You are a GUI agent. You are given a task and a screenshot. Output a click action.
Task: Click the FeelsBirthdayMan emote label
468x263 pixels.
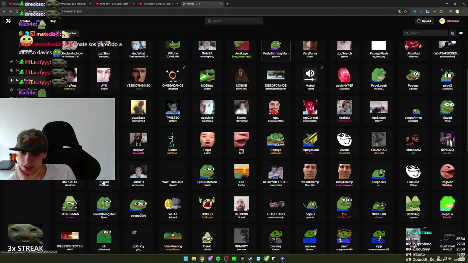[276, 53]
